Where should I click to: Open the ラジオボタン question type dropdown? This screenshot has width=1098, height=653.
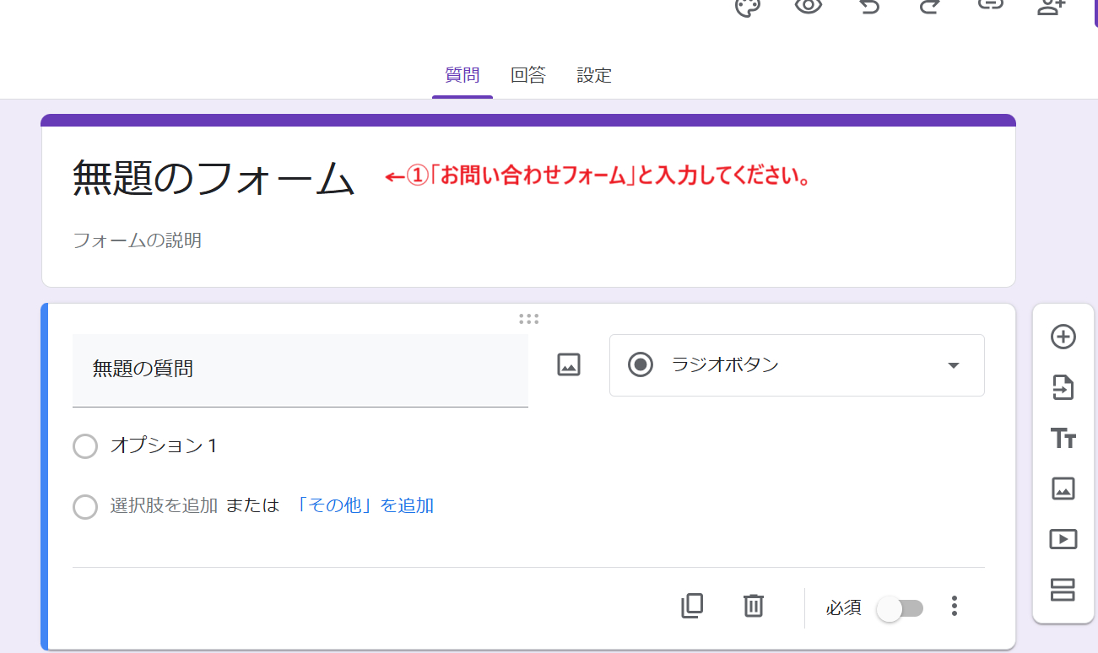click(x=797, y=365)
